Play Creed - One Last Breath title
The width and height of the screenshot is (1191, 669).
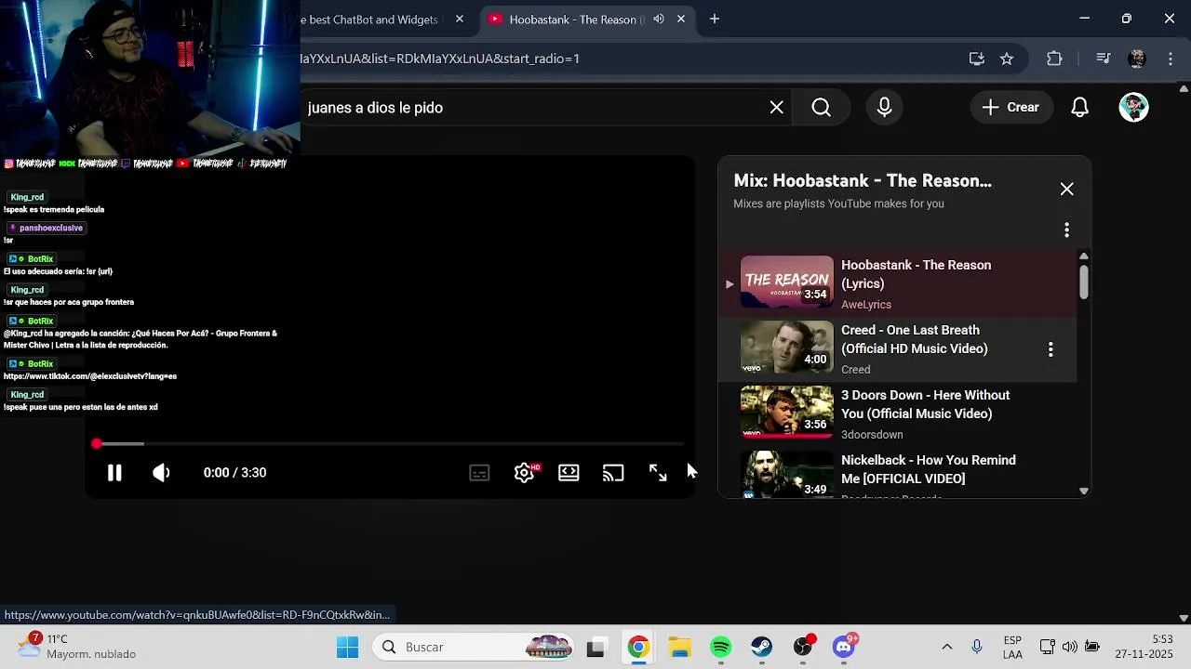[x=915, y=339]
